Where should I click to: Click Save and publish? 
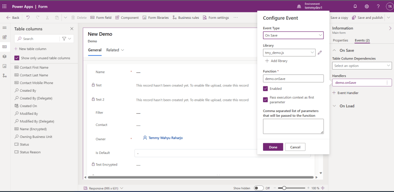click(x=367, y=18)
